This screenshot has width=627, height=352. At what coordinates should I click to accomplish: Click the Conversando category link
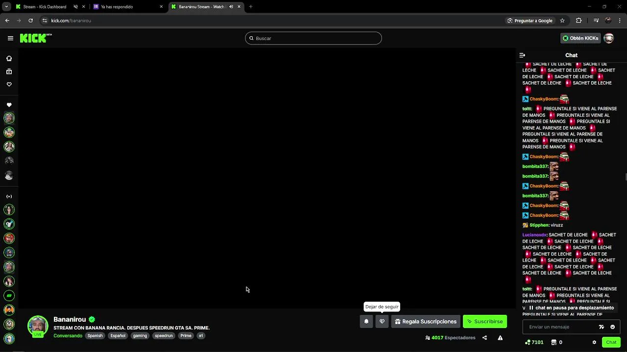68,336
